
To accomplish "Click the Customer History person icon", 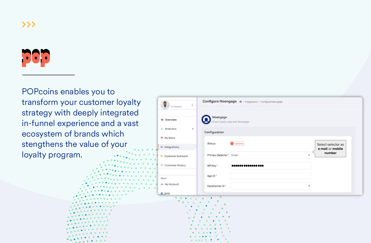I will pos(162,165).
